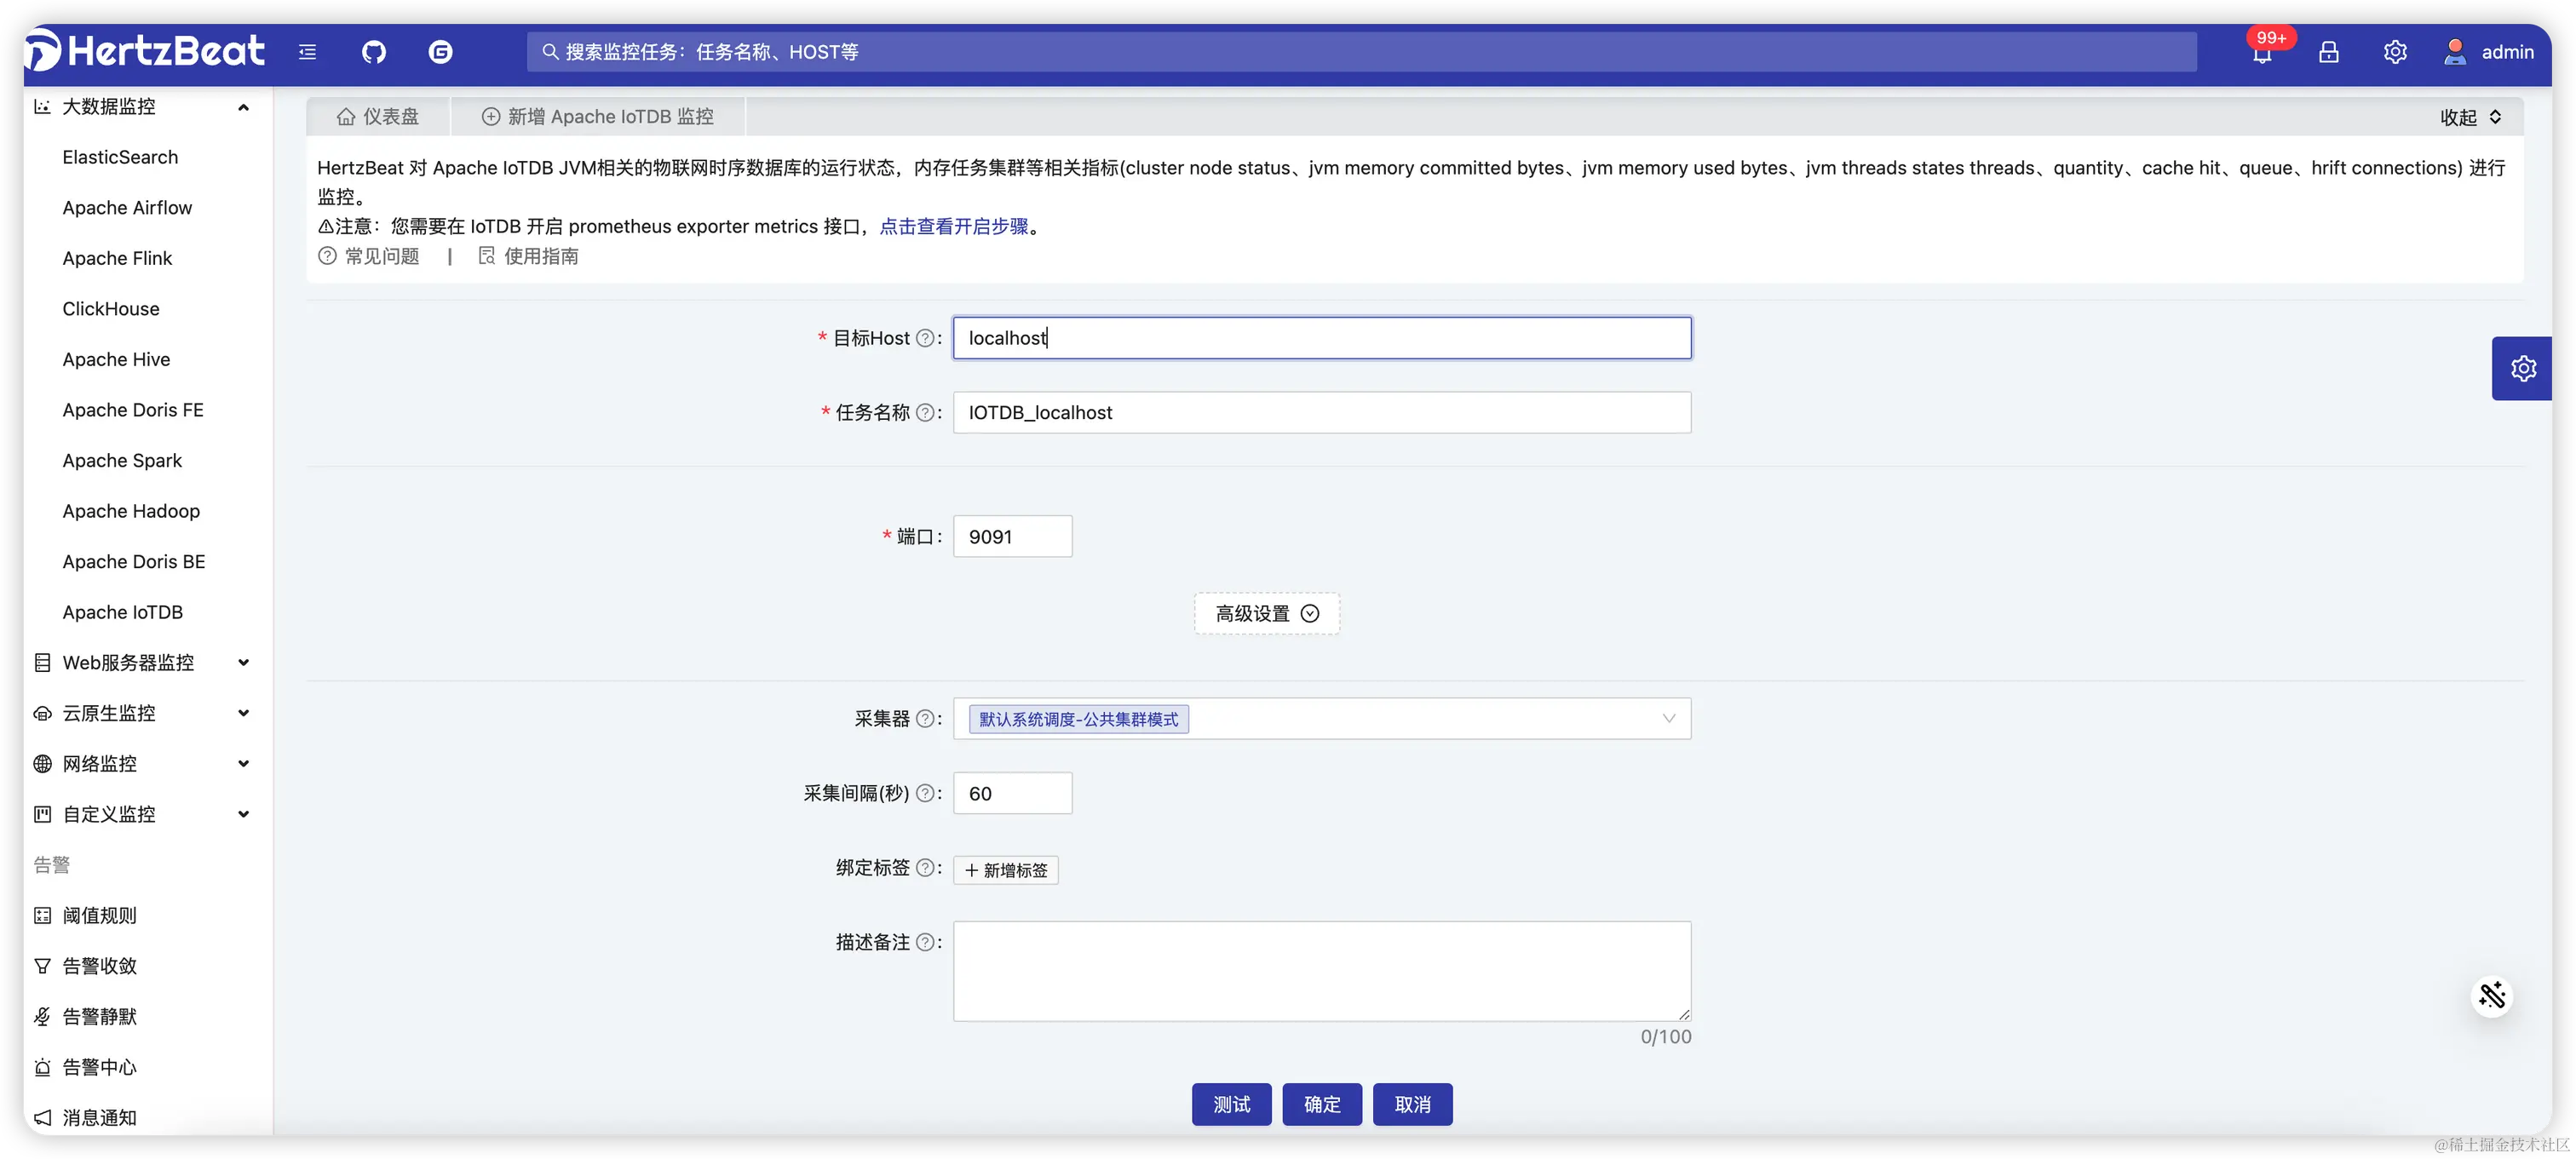Open Apache Airflow in the sidebar
The width and height of the screenshot is (2576, 1159).
(127, 207)
